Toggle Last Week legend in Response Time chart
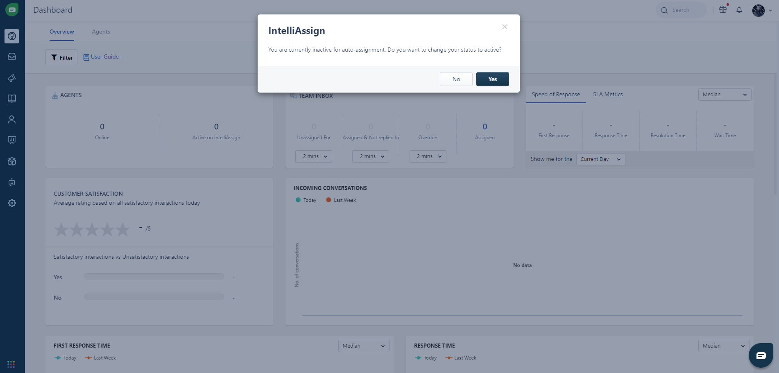Viewport: 779px width, 373px height. coord(461,358)
